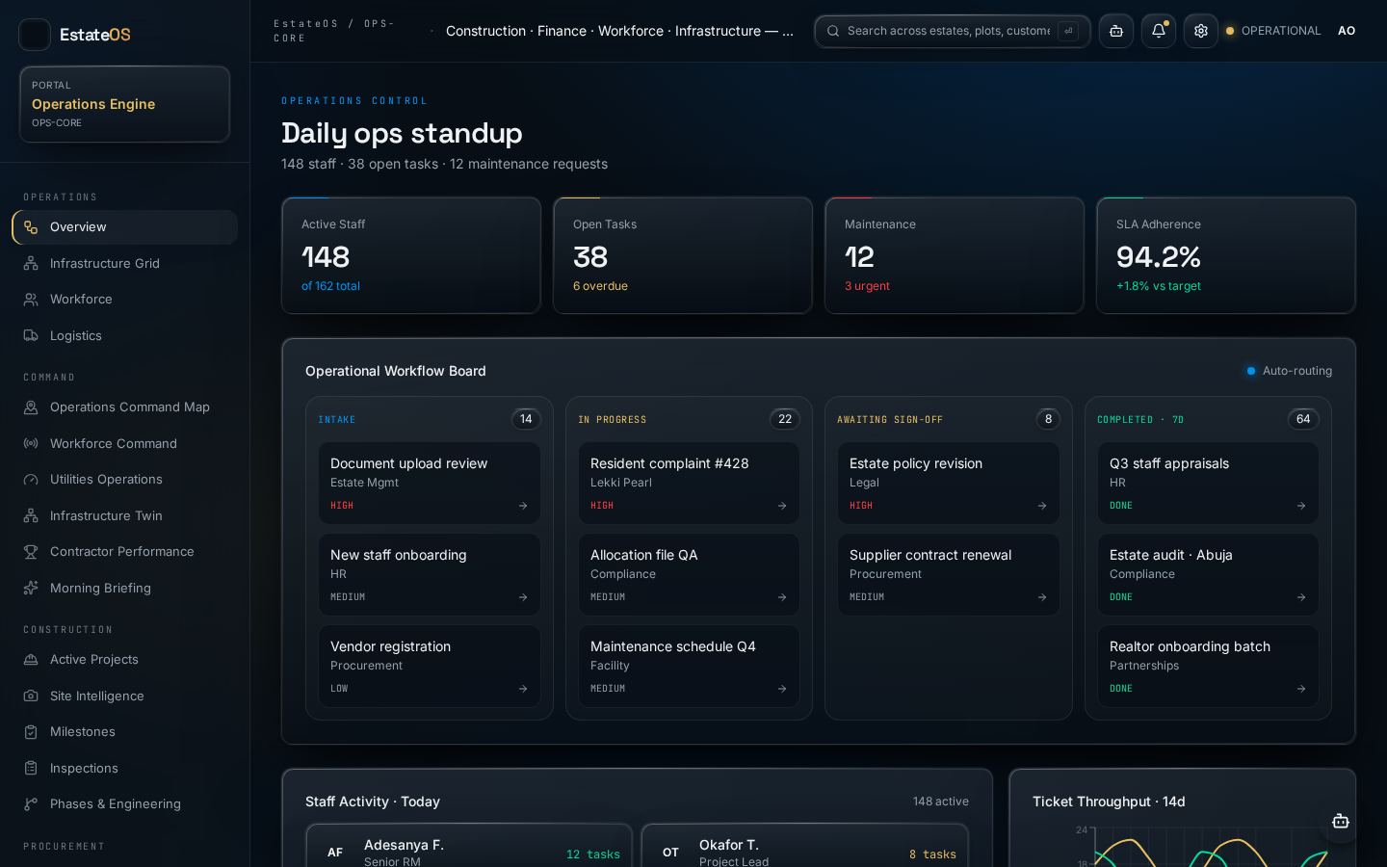Open the Realtor onboarding batch card
Viewport: 1387px width, 867px height.
[x=1208, y=667]
